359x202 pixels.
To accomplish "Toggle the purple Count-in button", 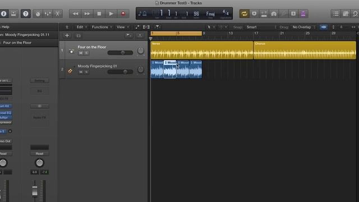I will click(x=303, y=13).
